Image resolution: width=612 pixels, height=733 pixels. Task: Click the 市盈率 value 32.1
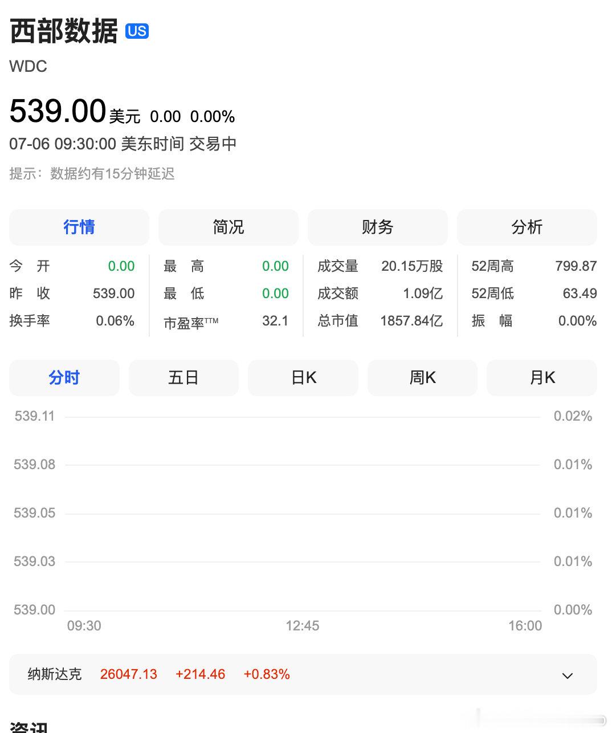click(x=275, y=321)
